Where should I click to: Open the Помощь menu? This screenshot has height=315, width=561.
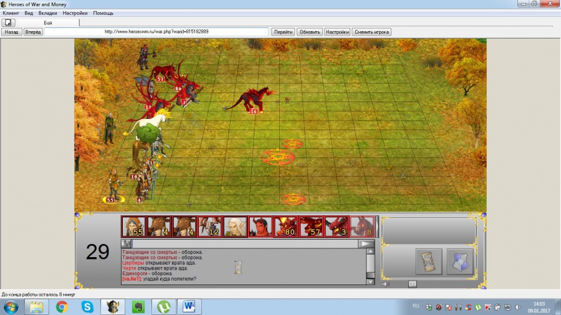(x=103, y=13)
